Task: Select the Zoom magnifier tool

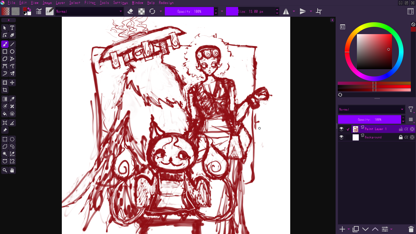Action: 5,170
